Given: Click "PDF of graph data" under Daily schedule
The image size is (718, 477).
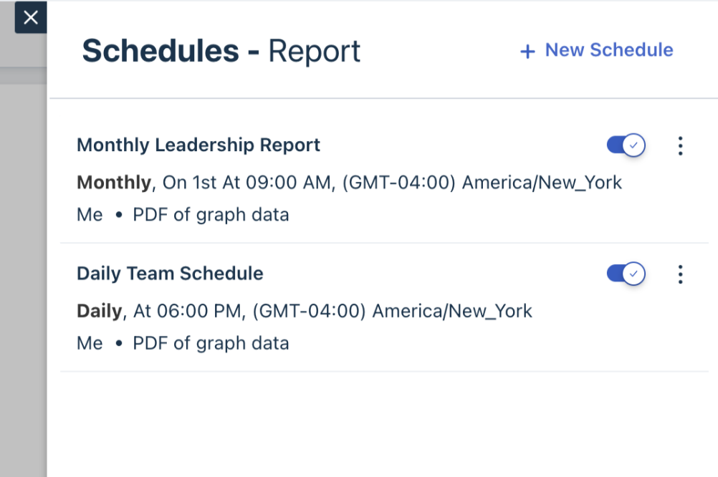Looking at the screenshot, I should click(211, 344).
